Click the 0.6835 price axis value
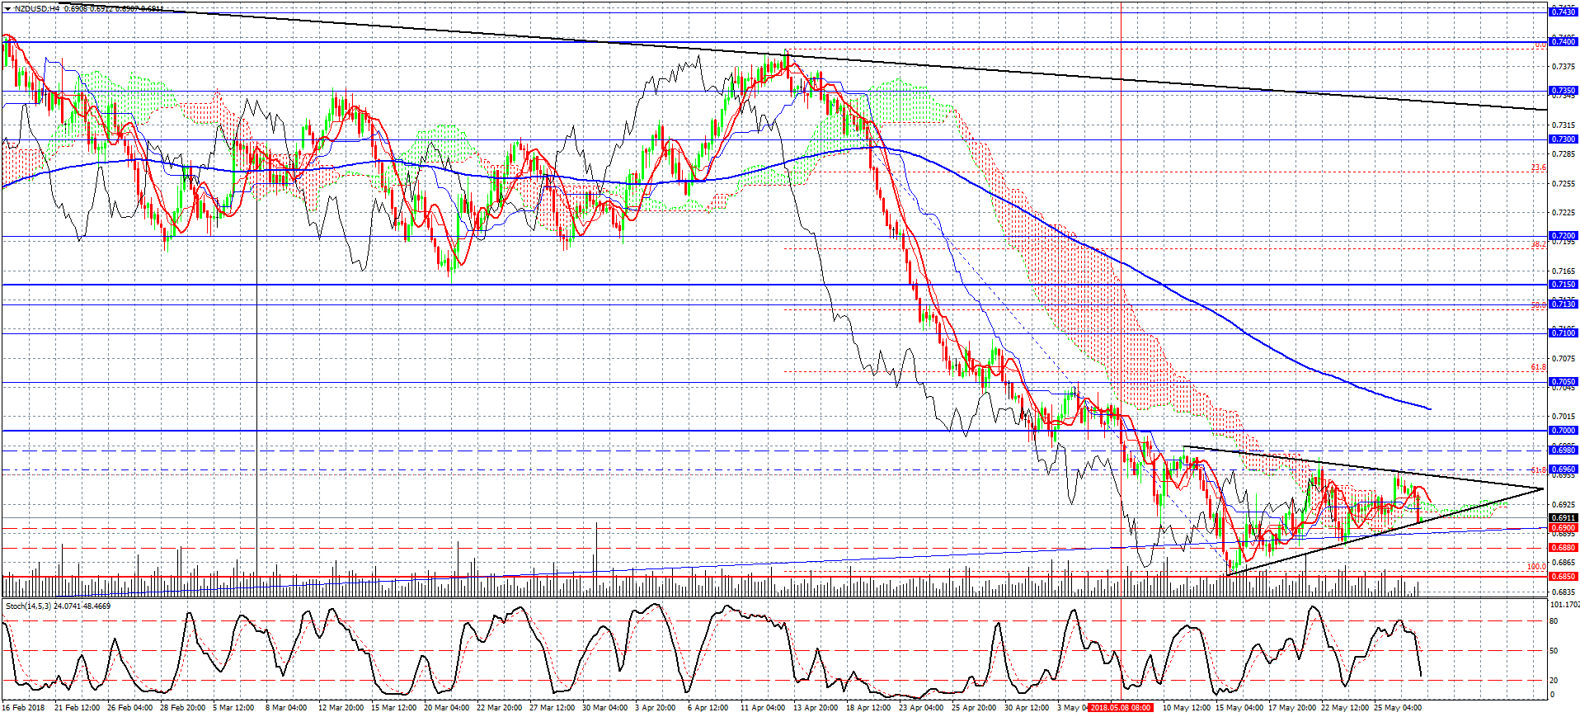 [x=1564, y=592]
